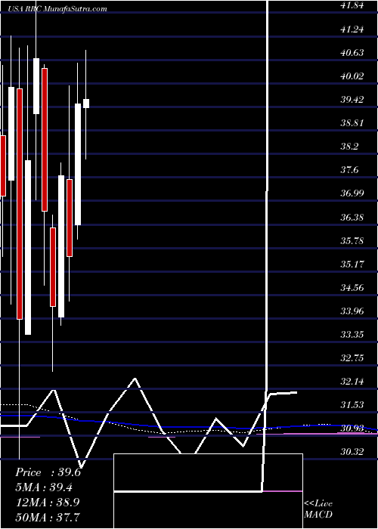Click the 37.6 price axis label

(349, 170)
